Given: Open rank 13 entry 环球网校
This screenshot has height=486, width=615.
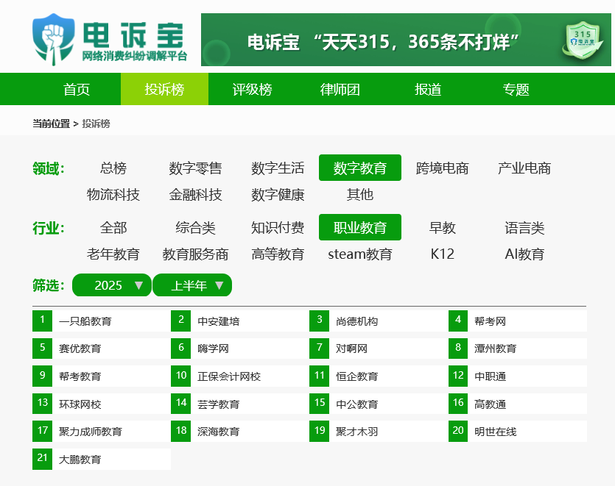Looking at the screenshot, I should [x=102, y=404].
